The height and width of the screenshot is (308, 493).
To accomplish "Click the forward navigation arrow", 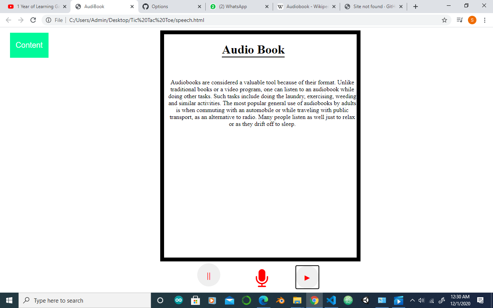I will click(21, 20).
